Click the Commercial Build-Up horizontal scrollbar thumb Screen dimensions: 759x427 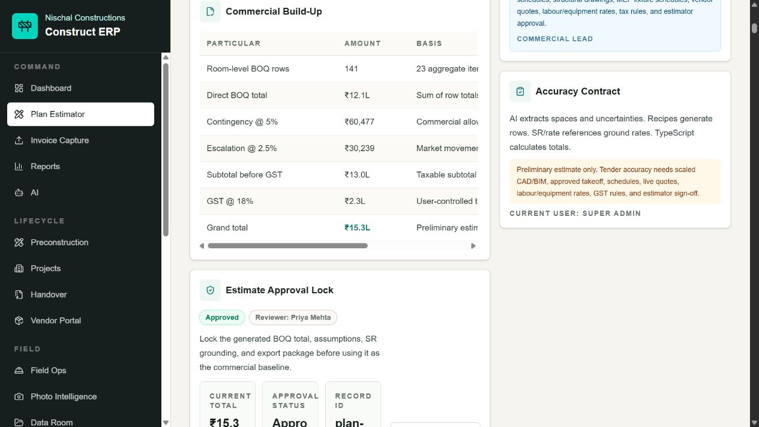point(287,246)
